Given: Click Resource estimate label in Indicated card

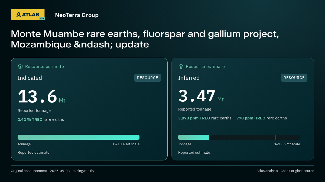Looking at the screenshot, I should pyautogui.click(x=44, y=67).
